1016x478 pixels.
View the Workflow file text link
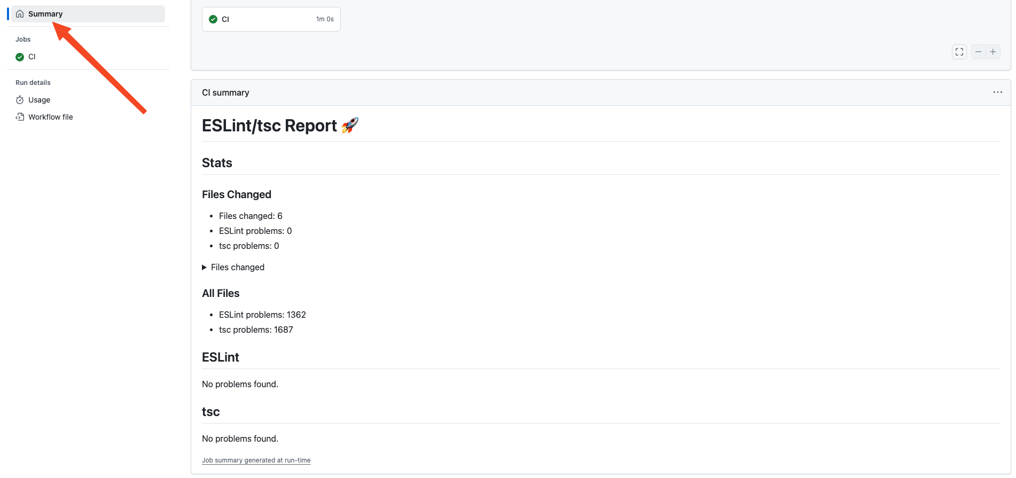point(51,117)
